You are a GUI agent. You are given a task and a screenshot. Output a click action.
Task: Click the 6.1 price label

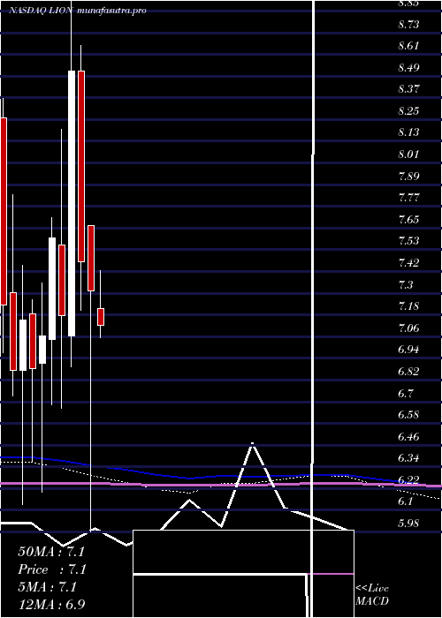[x=406, y=501]
